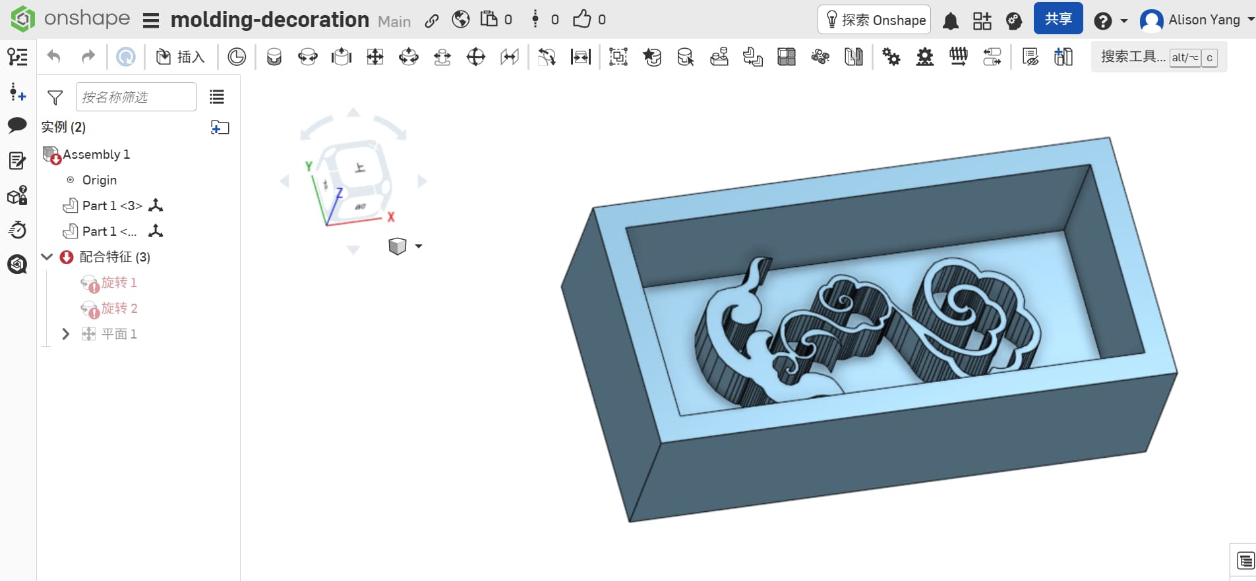This screenshot has height=581, width=1256.
Task: Select the Group tool
Action: 618,57
